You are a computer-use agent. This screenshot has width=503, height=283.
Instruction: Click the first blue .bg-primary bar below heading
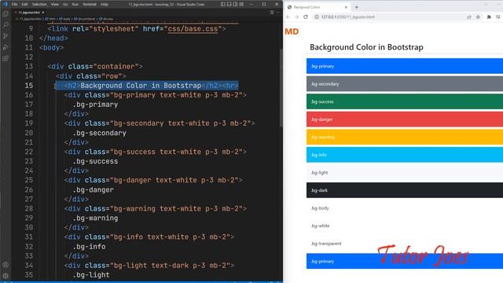405,66
